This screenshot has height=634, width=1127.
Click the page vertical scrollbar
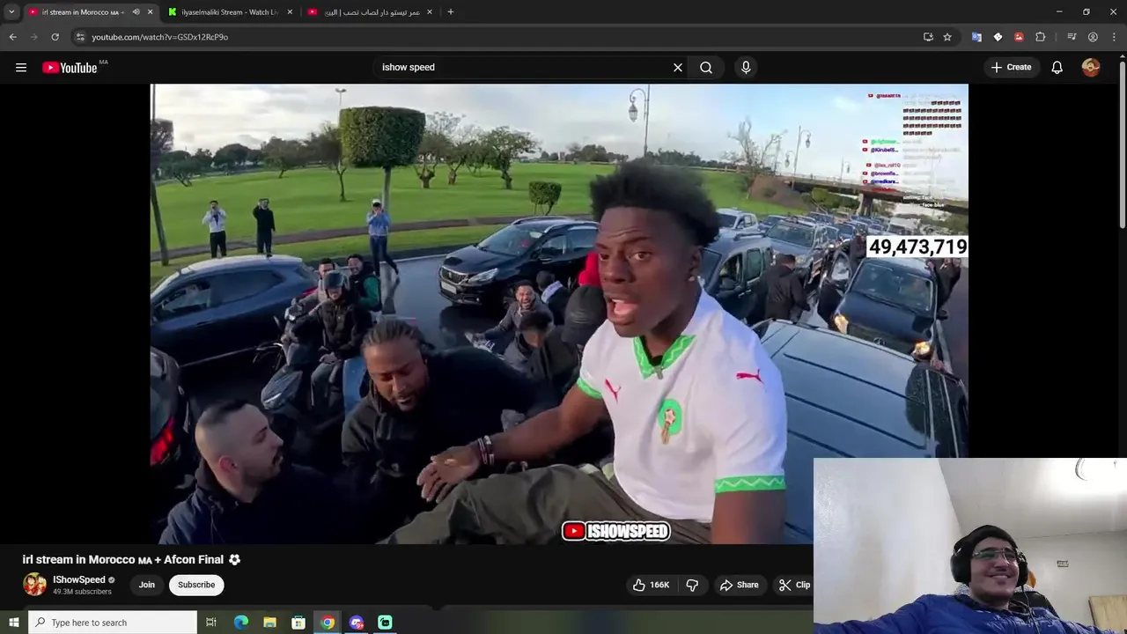(1122, 144)
